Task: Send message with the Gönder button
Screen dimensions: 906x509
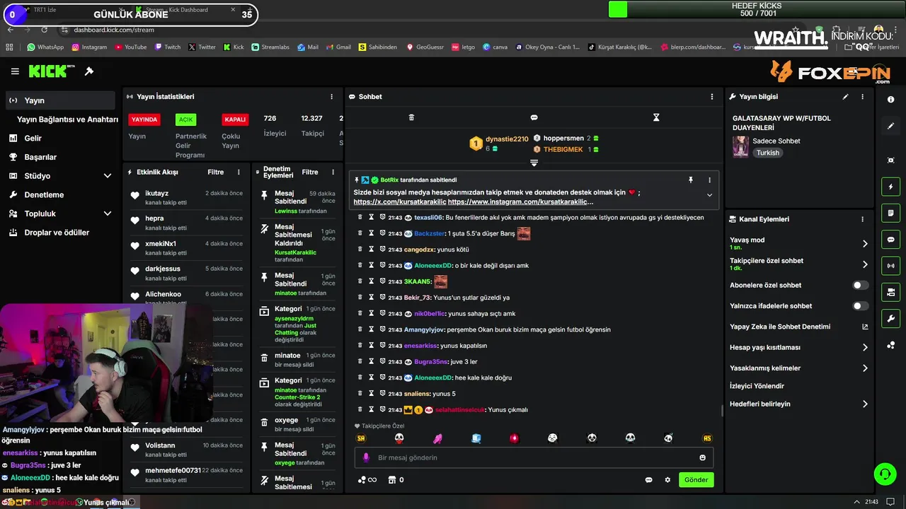Action: pos(696,480)
